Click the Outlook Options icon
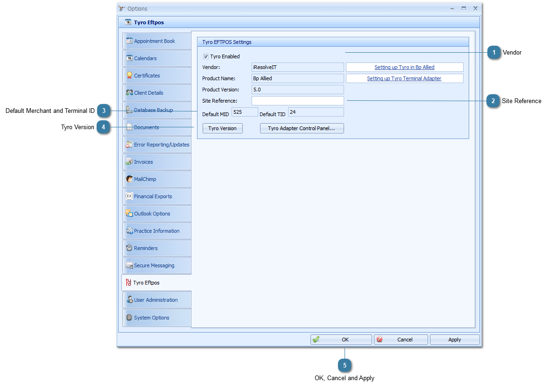 pyautogui.click(x=129, y=214)
